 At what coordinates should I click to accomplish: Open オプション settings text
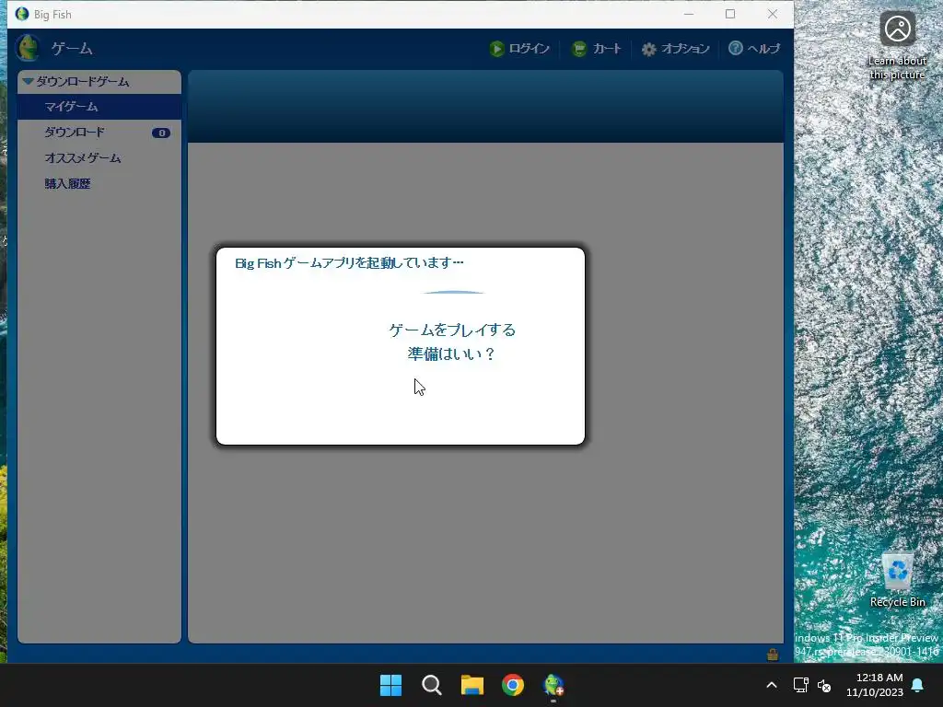(685, 49)
